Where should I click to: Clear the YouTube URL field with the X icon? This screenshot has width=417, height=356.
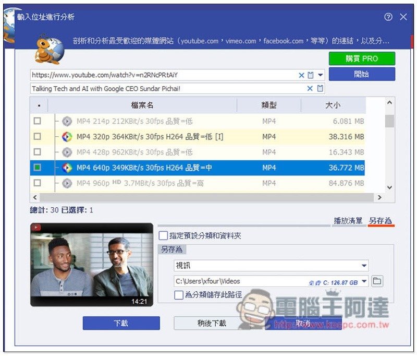tap(301, 75)
